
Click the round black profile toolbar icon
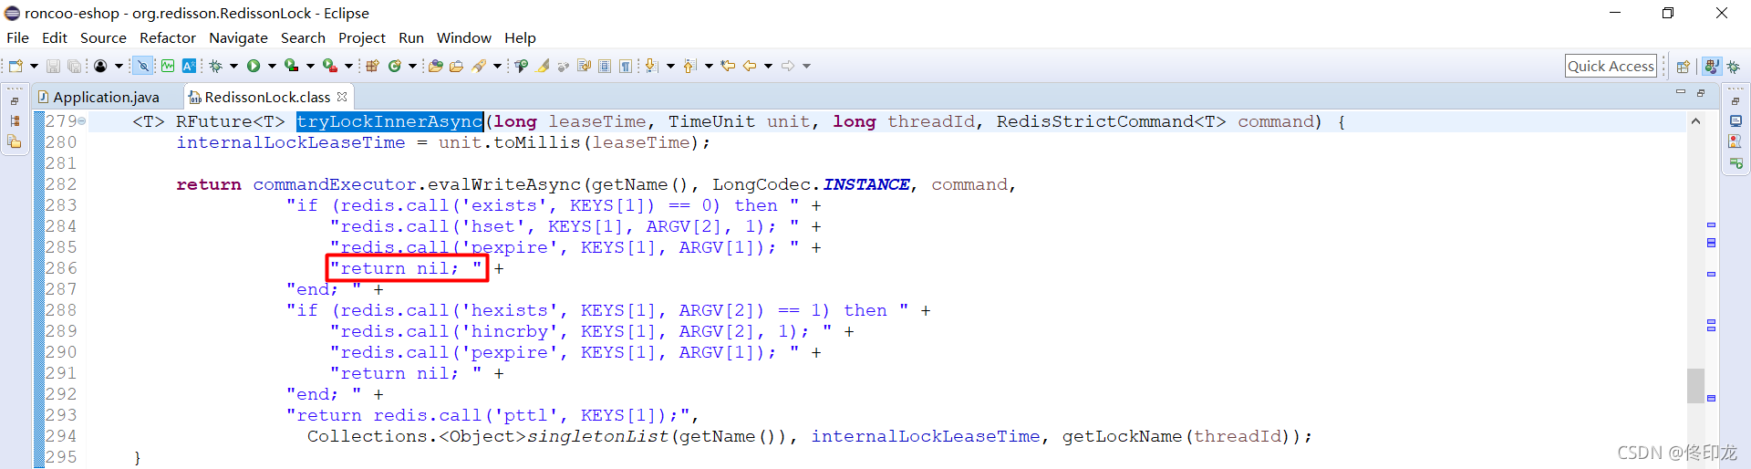(100, 66)
